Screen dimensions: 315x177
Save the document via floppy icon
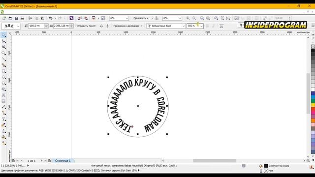tap(16, 18)
